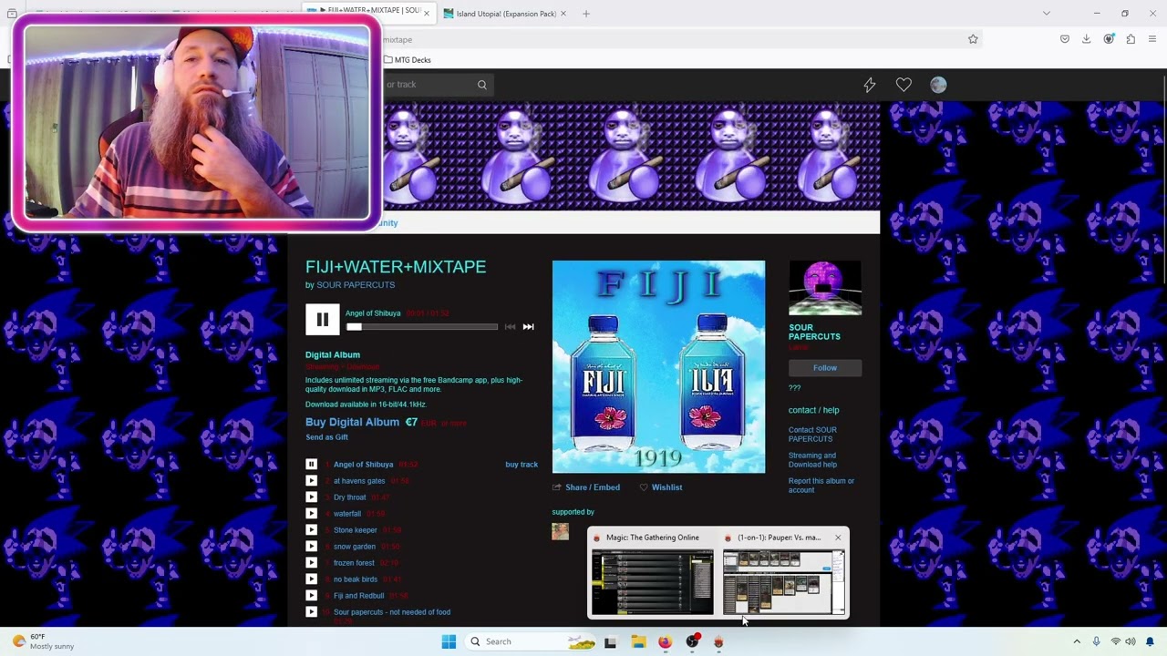Open File Explorer from taskbar
Image resolution: width=1167 pixels, height=656 pixels.
point(638,642)
